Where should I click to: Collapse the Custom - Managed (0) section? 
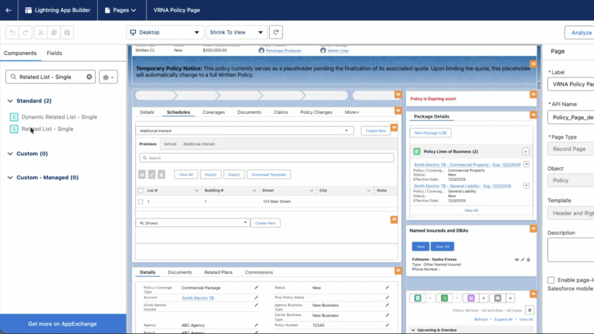tap(10, 178)
